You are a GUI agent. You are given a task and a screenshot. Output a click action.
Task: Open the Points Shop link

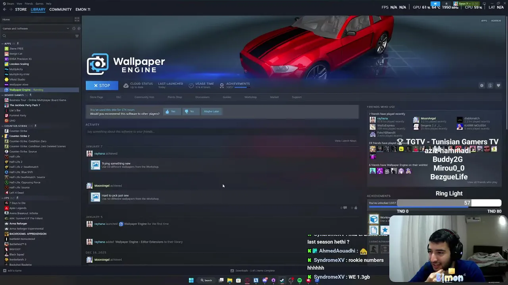[x=175, y=97]
